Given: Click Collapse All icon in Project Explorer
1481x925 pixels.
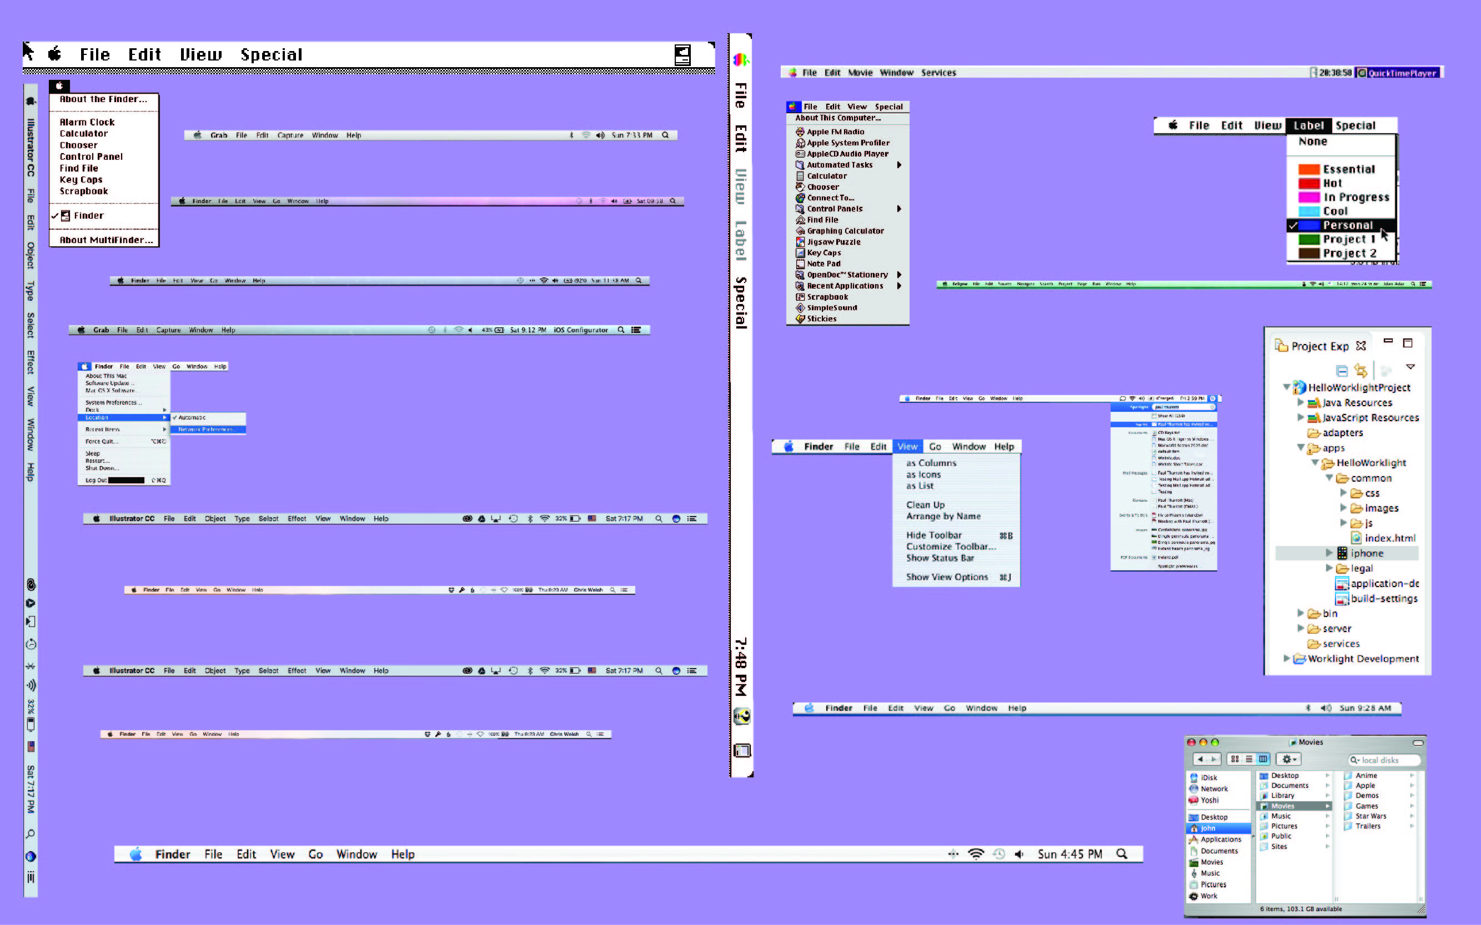Looking at the screenshot, I should pos(1342,371).
